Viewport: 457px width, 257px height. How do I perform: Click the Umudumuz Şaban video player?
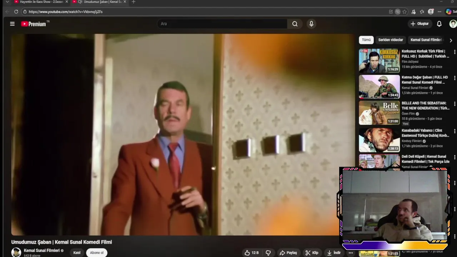click(x=183, y=135)
